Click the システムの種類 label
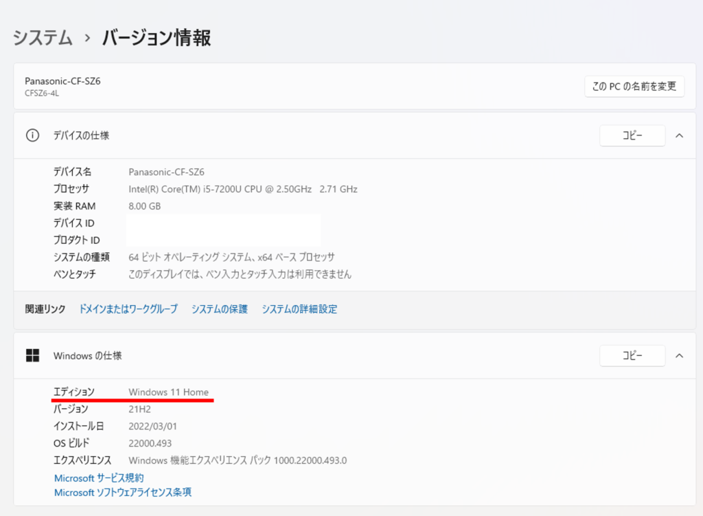Viewport: 703px width, 516px height. 82,257
